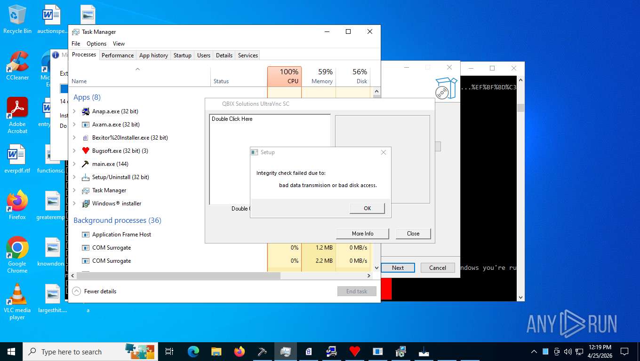Expand main.exe (144) process group
This screenshot has width=640, height=361.
74,164
